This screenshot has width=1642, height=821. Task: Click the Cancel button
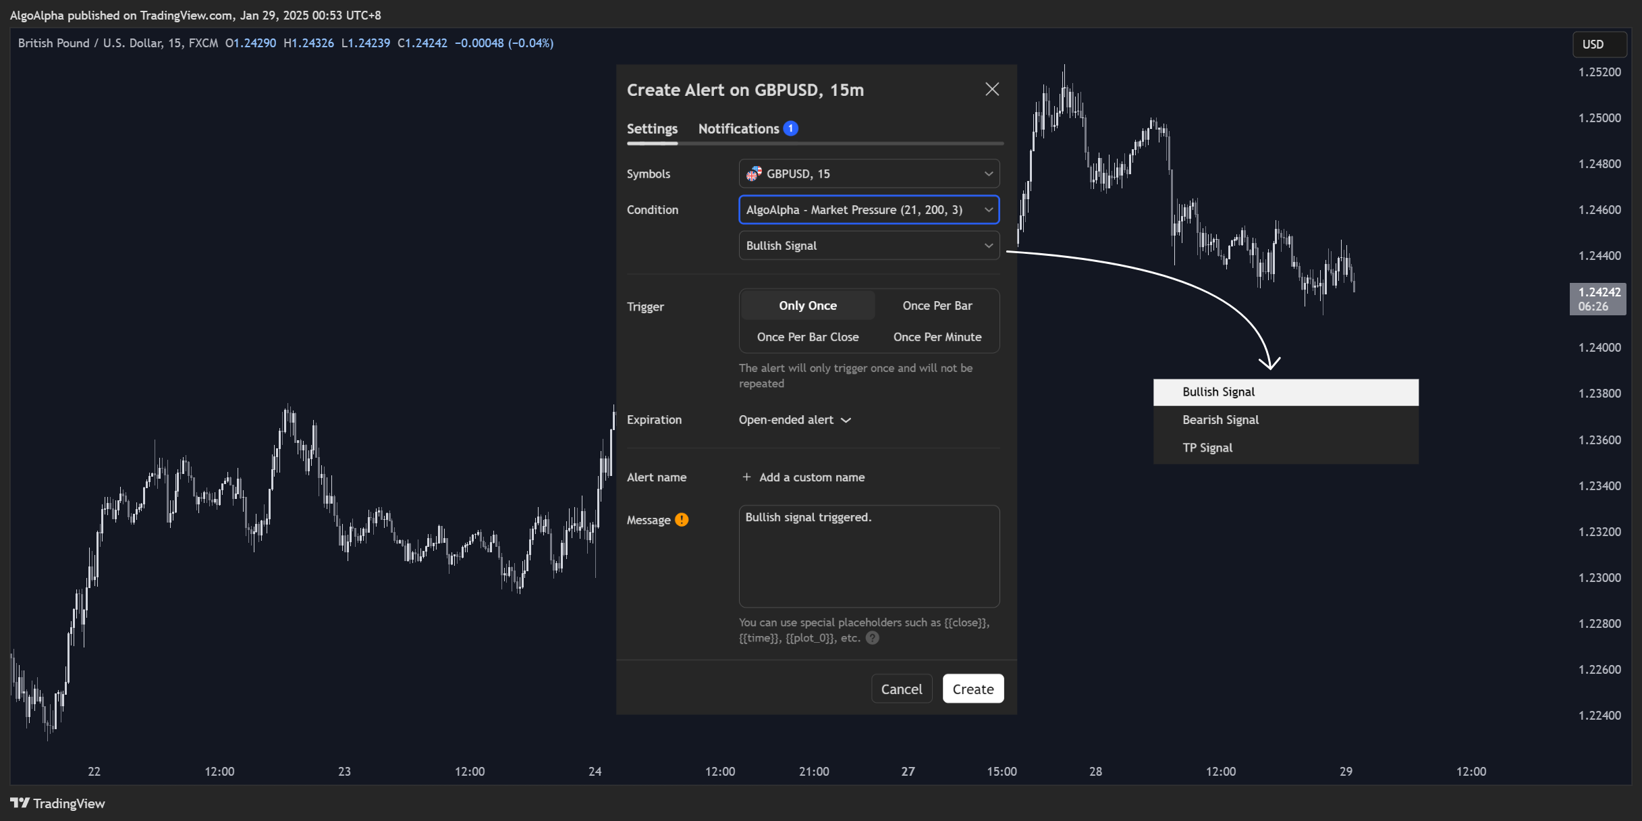point(902,689)
